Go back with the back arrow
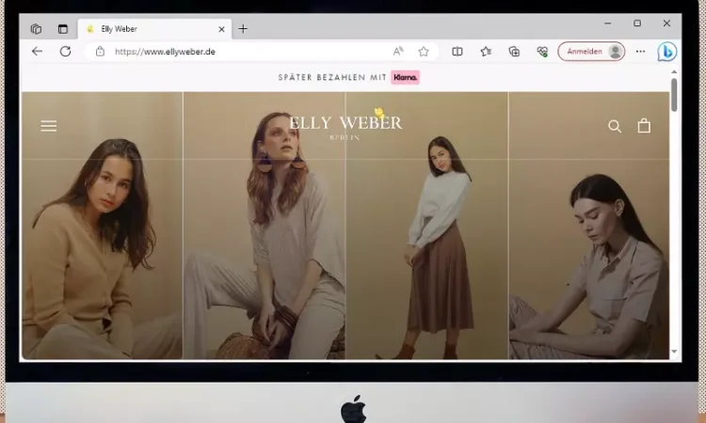This screenshot has height=423, width=706. 37,52
